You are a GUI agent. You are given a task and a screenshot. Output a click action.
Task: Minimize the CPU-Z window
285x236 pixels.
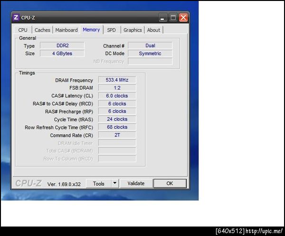162,18
